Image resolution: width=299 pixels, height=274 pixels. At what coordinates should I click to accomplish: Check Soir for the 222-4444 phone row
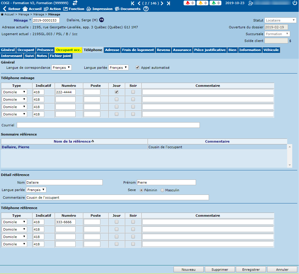133,92
